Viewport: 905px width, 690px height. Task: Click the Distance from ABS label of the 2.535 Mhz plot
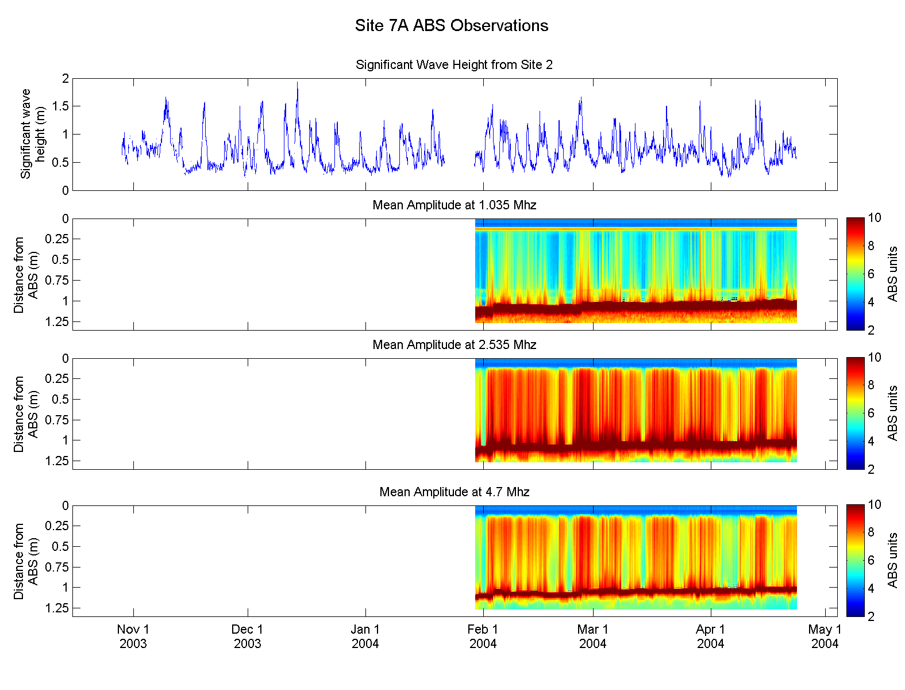[x=26, y=414]
